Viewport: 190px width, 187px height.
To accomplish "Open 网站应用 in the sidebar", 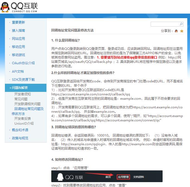I will pos(18,39).
